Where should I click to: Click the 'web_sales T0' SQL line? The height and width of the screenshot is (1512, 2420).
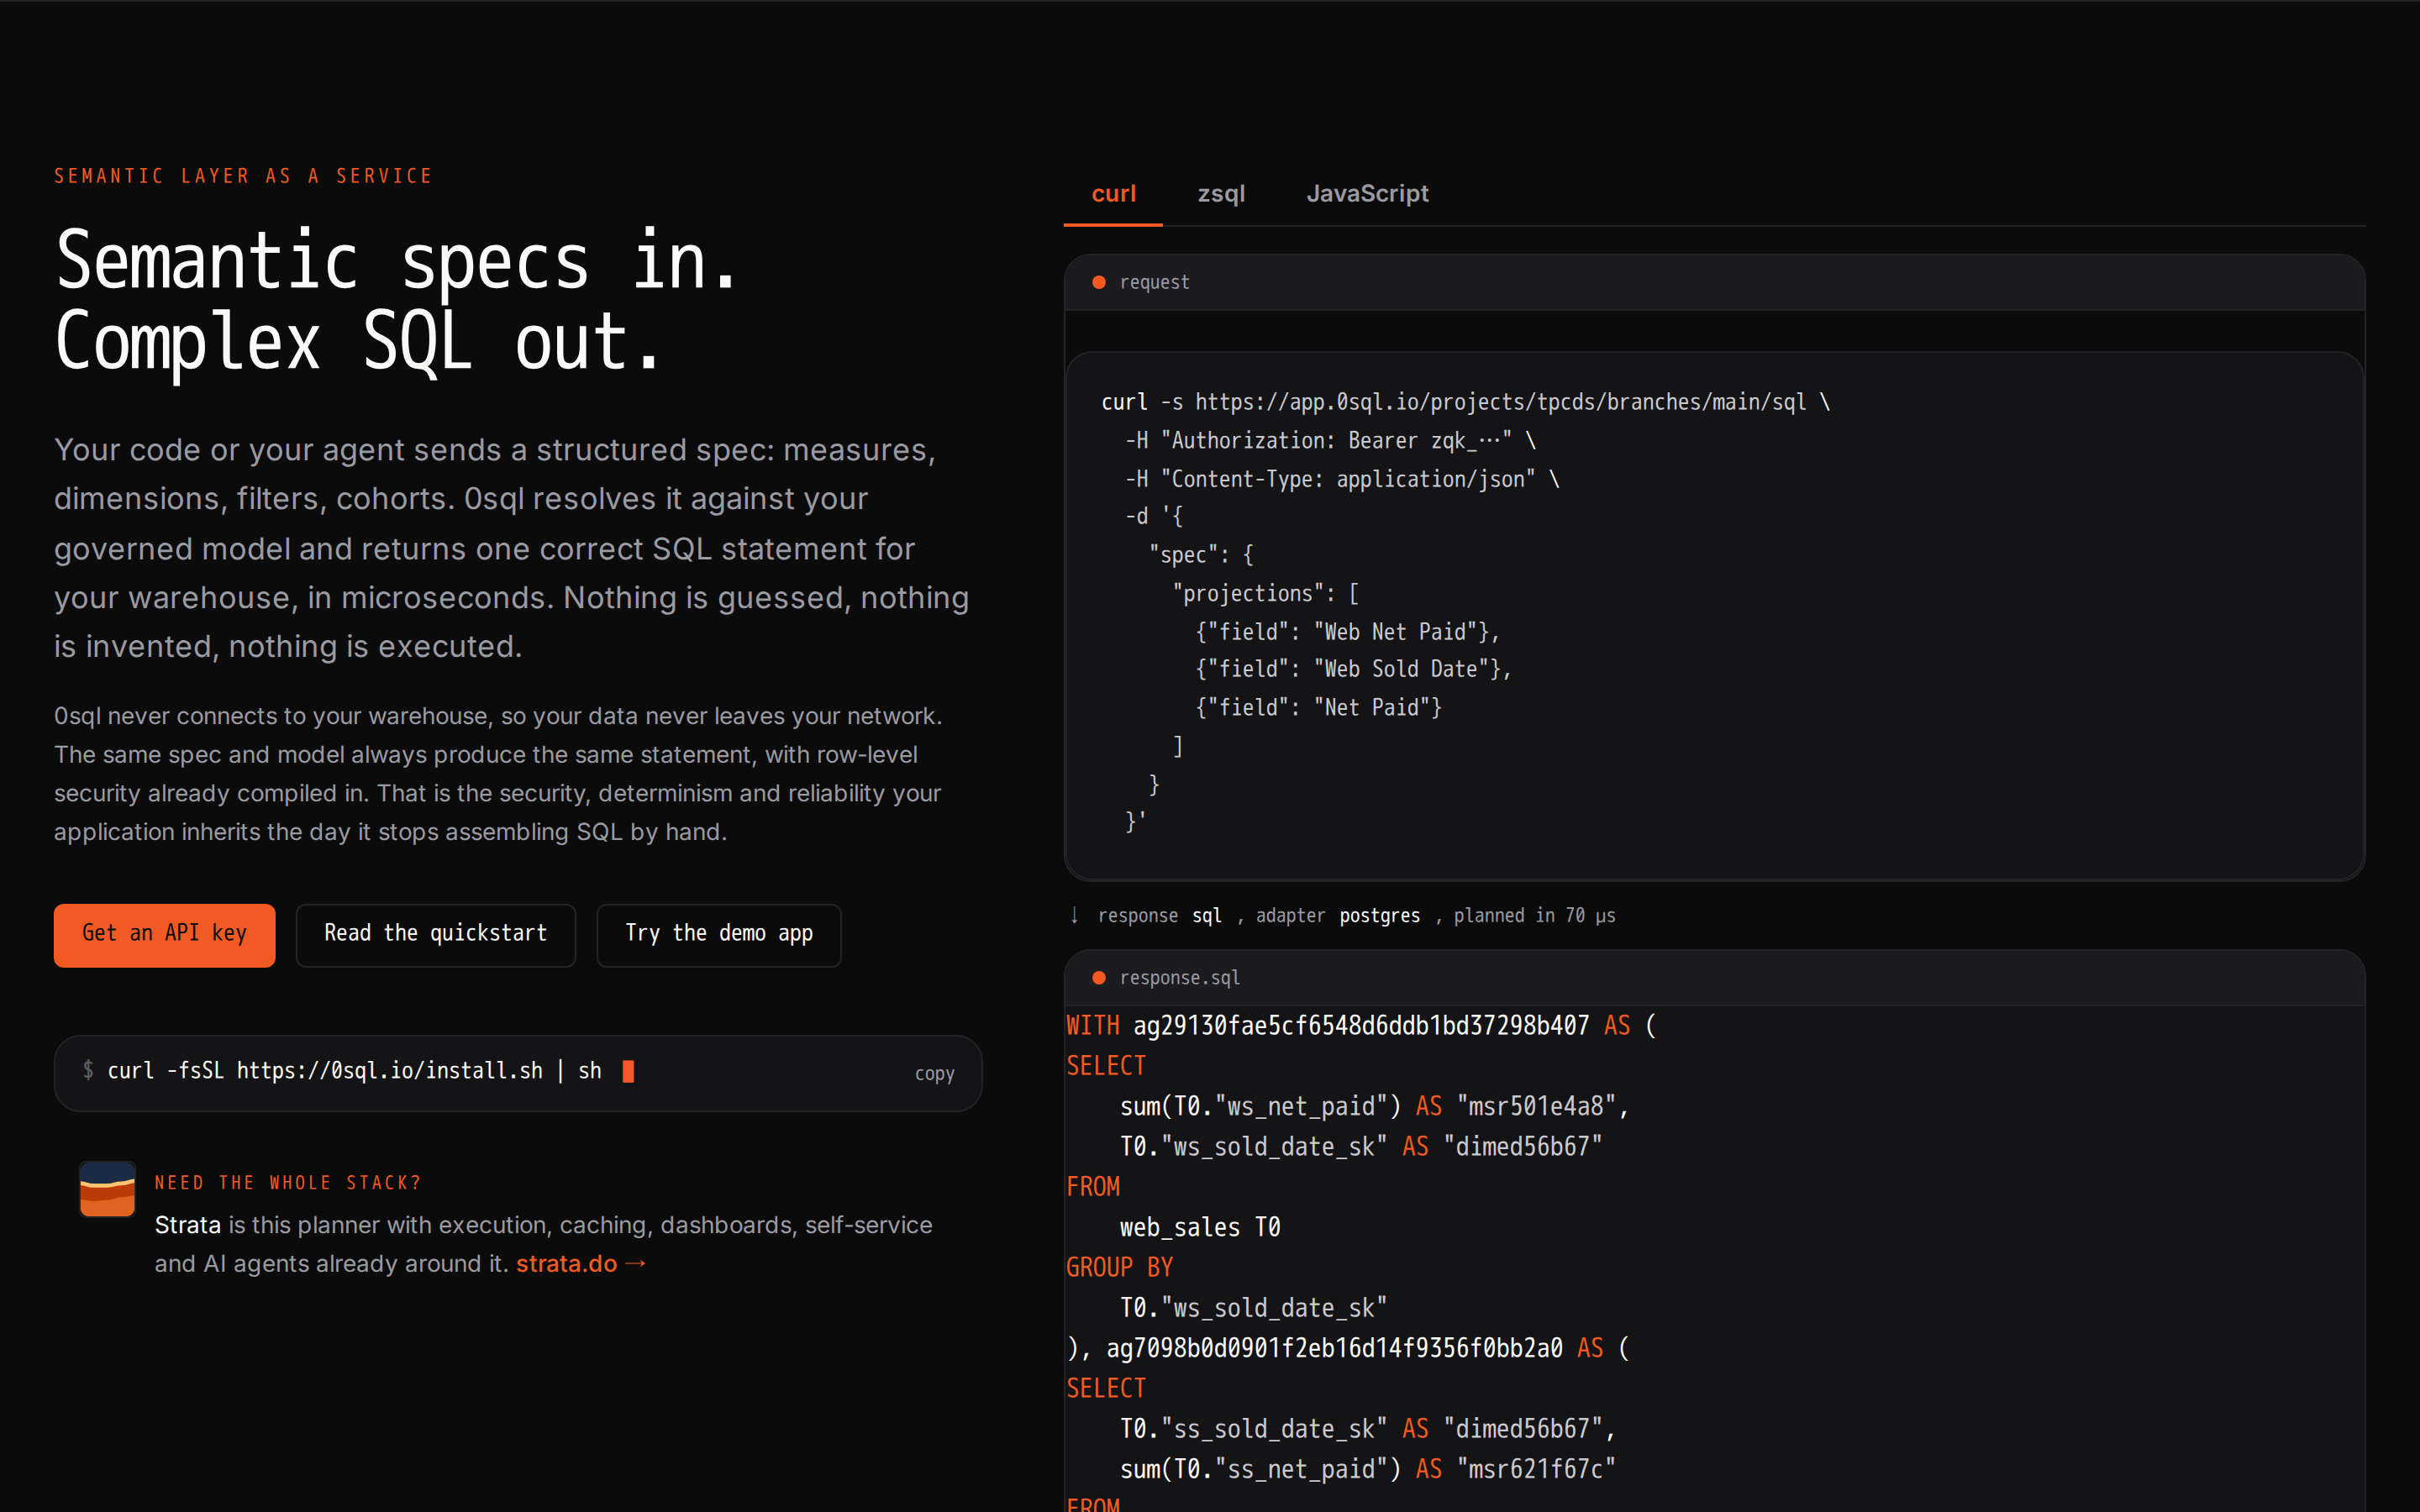1199,1227
